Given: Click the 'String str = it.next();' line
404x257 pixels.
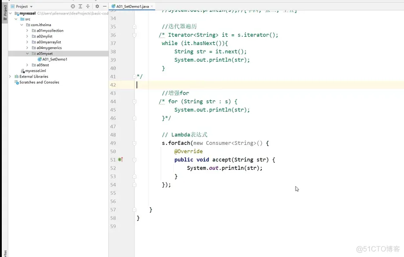Looking at the screenshot, I should click(x=210, y=51).
